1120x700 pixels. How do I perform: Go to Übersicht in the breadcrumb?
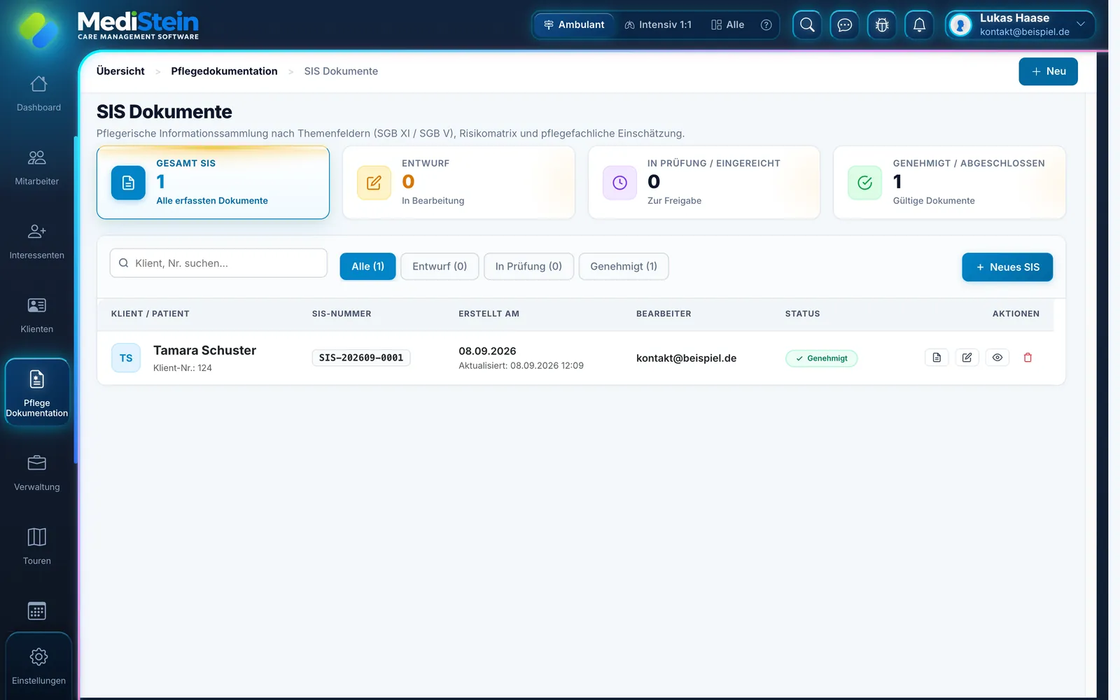(x=120, y=71)
